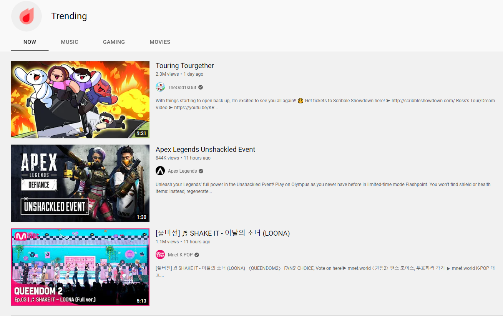Open the Touring Tourgether video title
503x316 pixels.
click(185, 66)
